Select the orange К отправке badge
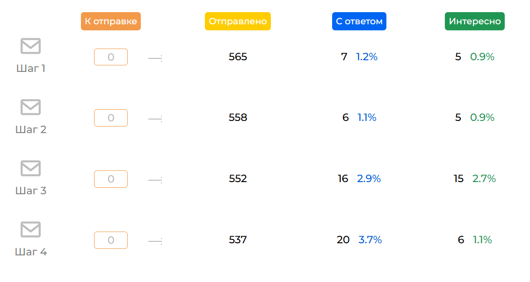This screenshot has width=530, height=282. click(111, 21)
